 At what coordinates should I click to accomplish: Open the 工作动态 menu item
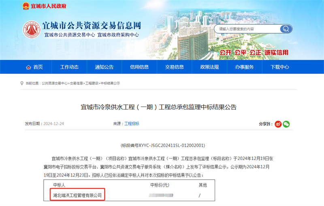(69, 67)
